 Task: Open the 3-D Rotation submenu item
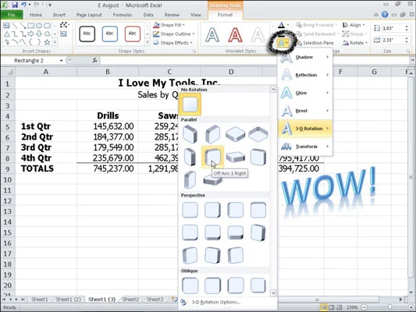coord(305,129)
